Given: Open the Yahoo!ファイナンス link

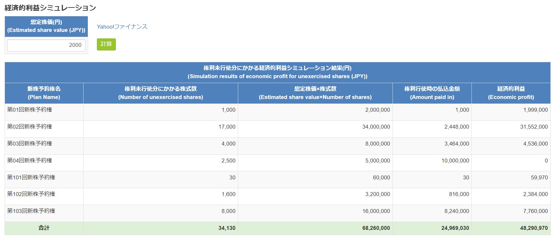Looking at the screenshot, I should 122,27.
